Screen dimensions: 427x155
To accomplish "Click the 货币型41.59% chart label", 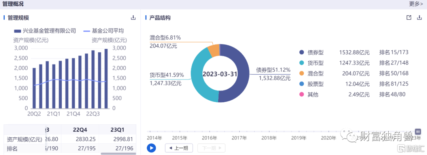I will click(x=167, y=75).
